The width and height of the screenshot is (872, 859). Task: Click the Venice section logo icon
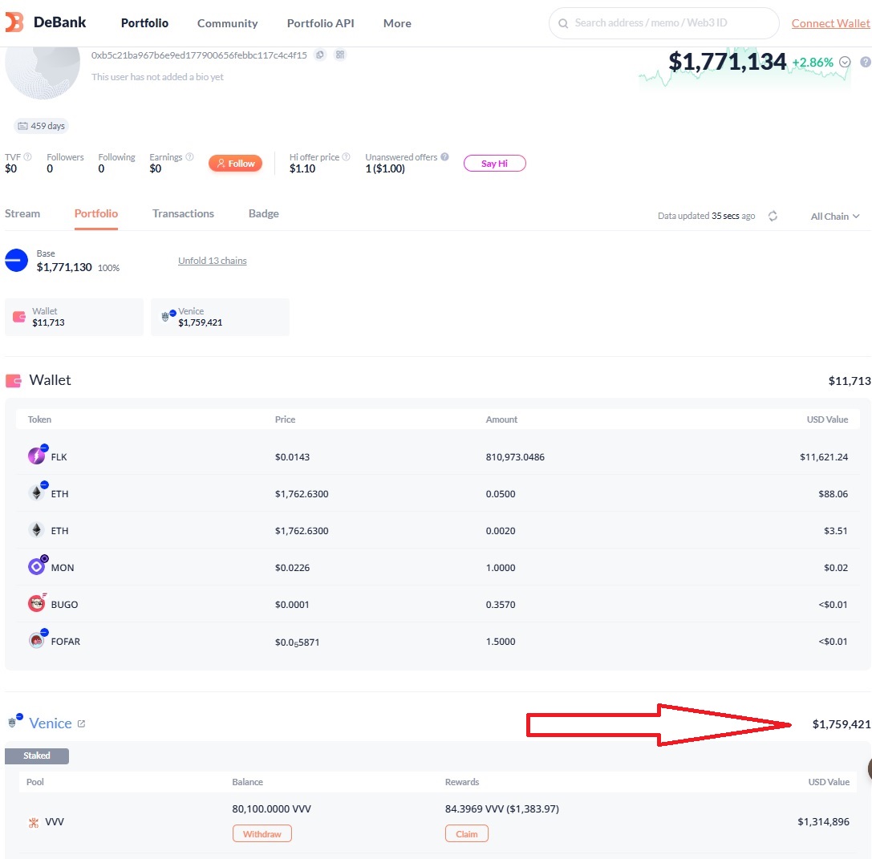[x=14, y=721]
